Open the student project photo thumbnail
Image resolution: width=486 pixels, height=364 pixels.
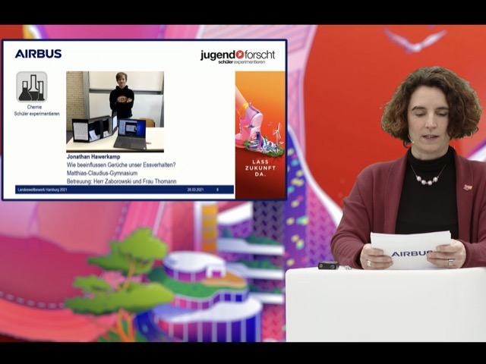click(x=115, y=111)
